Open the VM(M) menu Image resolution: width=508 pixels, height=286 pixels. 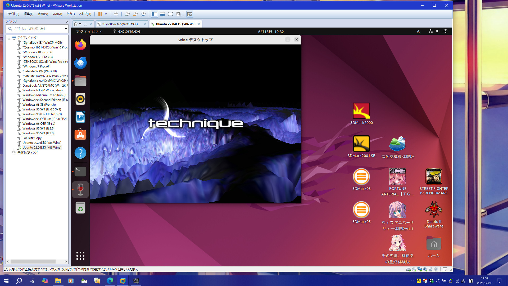[x=57, y=14]
